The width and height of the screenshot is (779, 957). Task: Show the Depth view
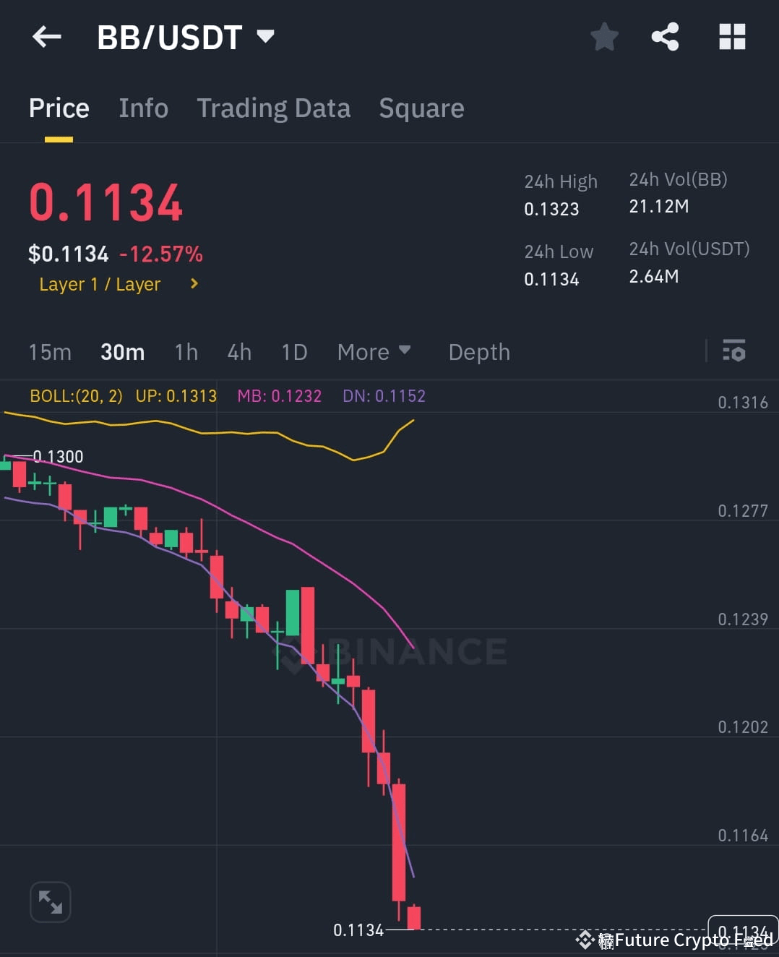pos(478,352)
